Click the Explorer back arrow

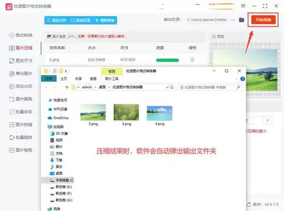coord(46,87)
